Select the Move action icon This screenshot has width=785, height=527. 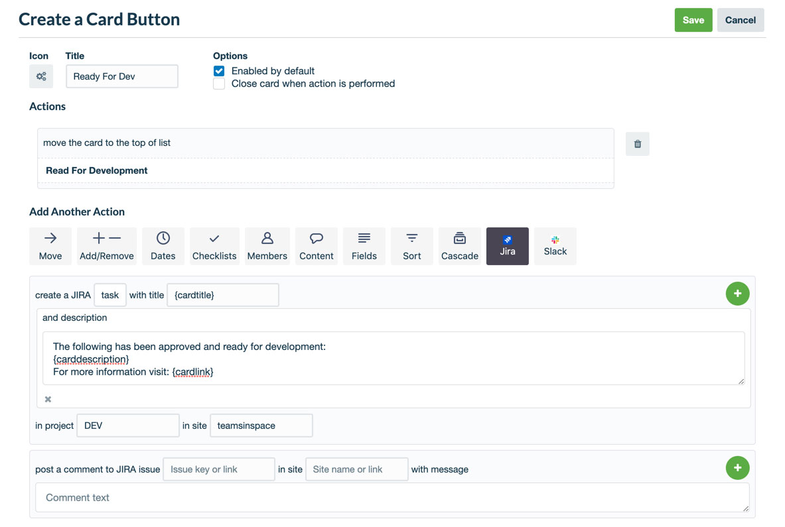[x=50, y=246]
